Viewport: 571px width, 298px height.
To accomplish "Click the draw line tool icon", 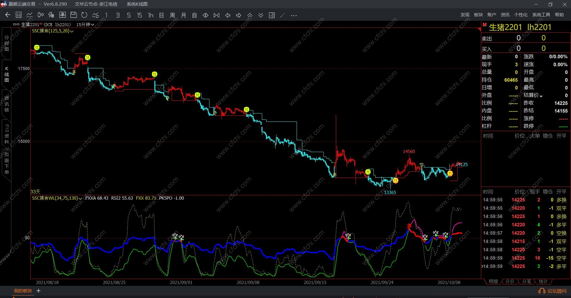I will pos(282,15).
